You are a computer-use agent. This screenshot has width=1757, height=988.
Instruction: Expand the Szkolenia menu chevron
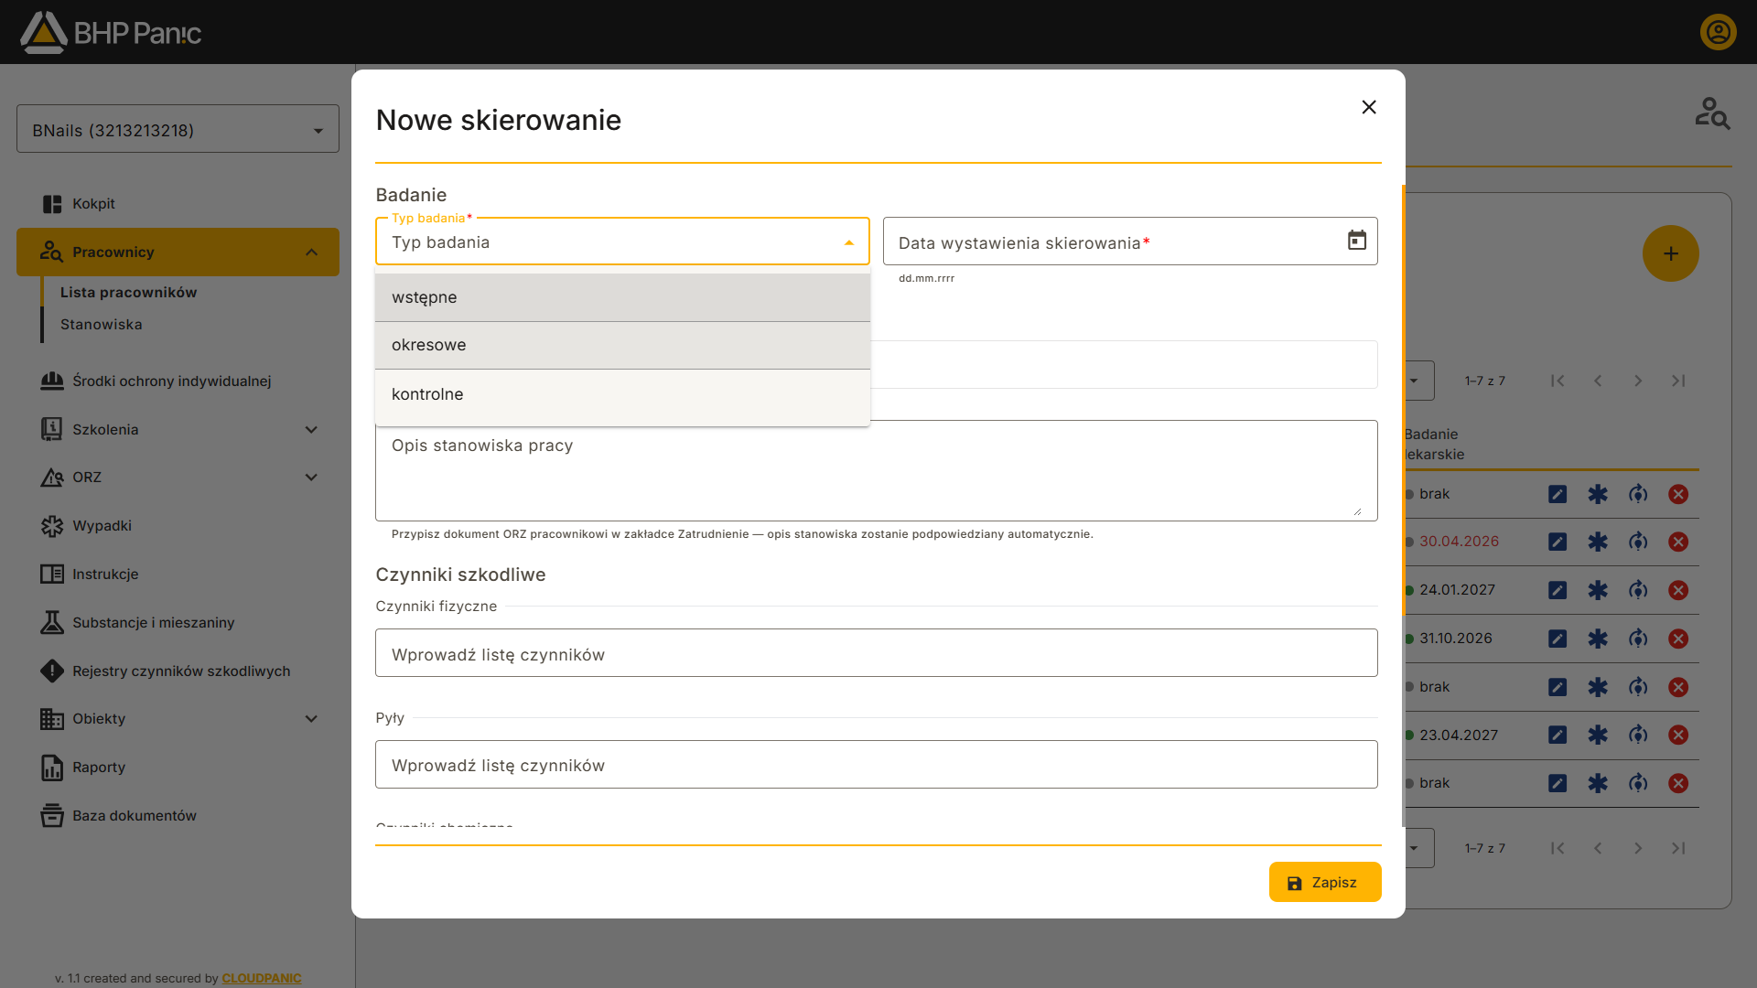pyautogui.click(x=311, y=430)
